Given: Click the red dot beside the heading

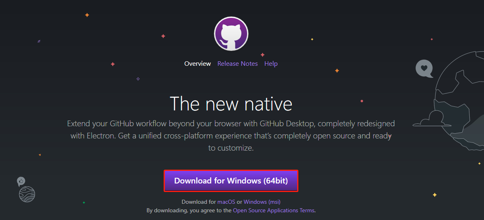Looking at the screenshot, I should point(362,101).
